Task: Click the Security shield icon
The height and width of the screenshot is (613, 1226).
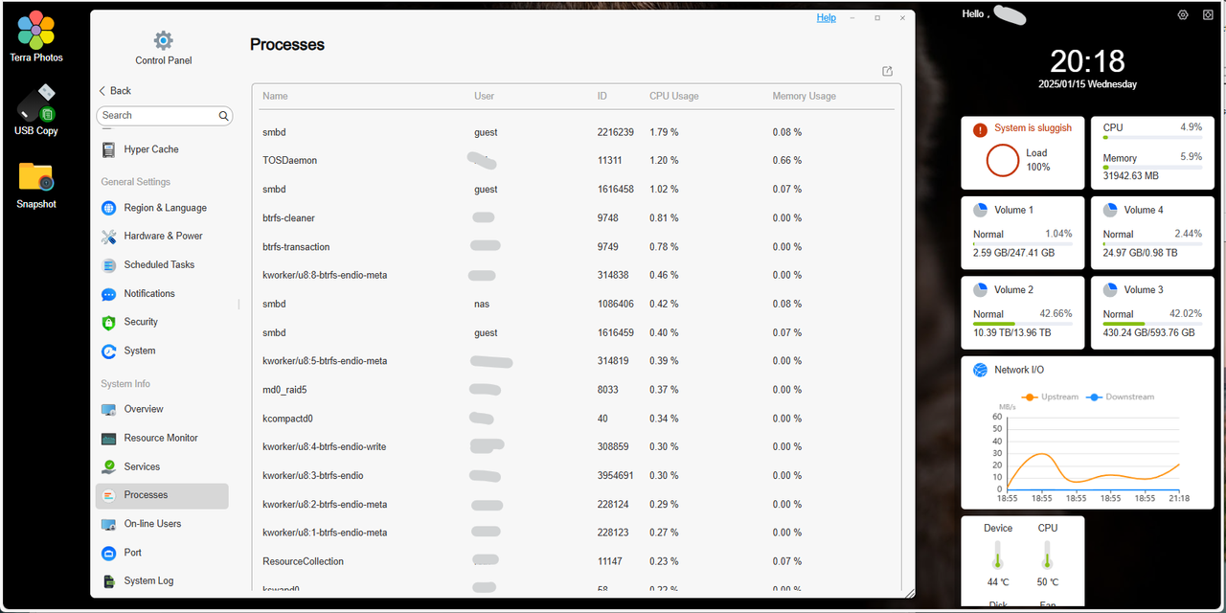Action: [x=108, y=322]
